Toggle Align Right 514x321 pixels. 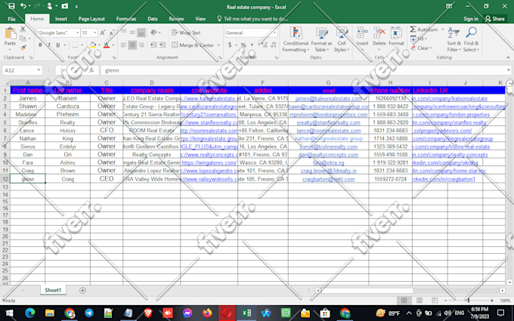(141, 45)
